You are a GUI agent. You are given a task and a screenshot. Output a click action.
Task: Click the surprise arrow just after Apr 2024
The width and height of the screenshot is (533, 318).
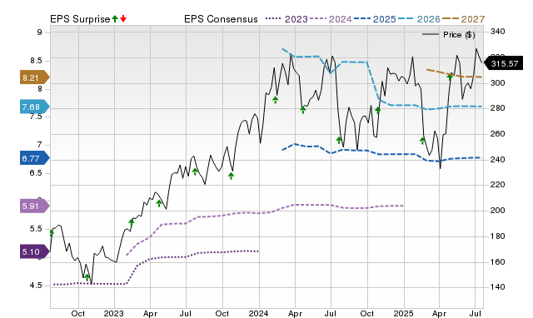coord(303,109)
